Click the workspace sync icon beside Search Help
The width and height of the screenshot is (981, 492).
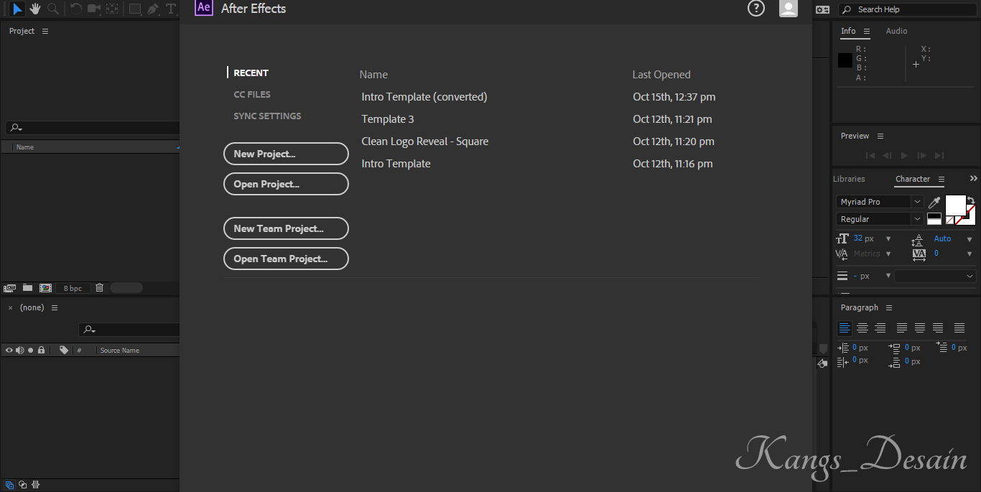(x=822, y=9)
